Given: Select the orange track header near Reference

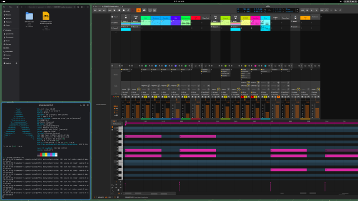Looking at the screenshot, I should pyautogui.click(x=305, y=18).
